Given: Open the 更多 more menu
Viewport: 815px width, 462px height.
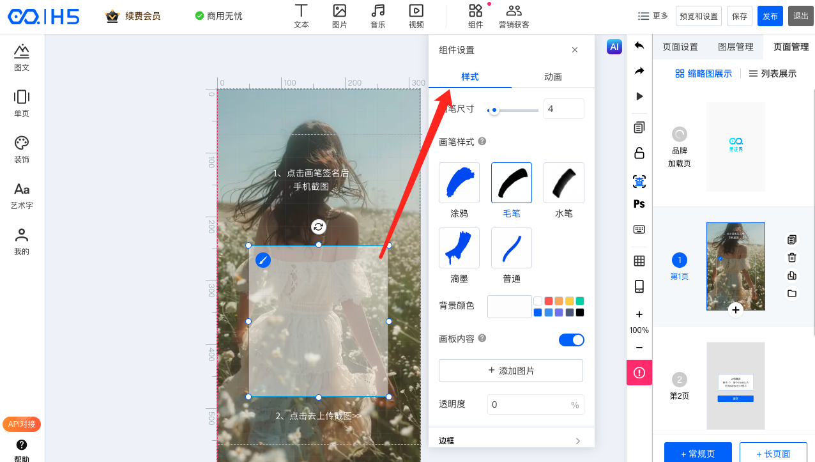Looking at the screenshot, I should tap(653, 16).
